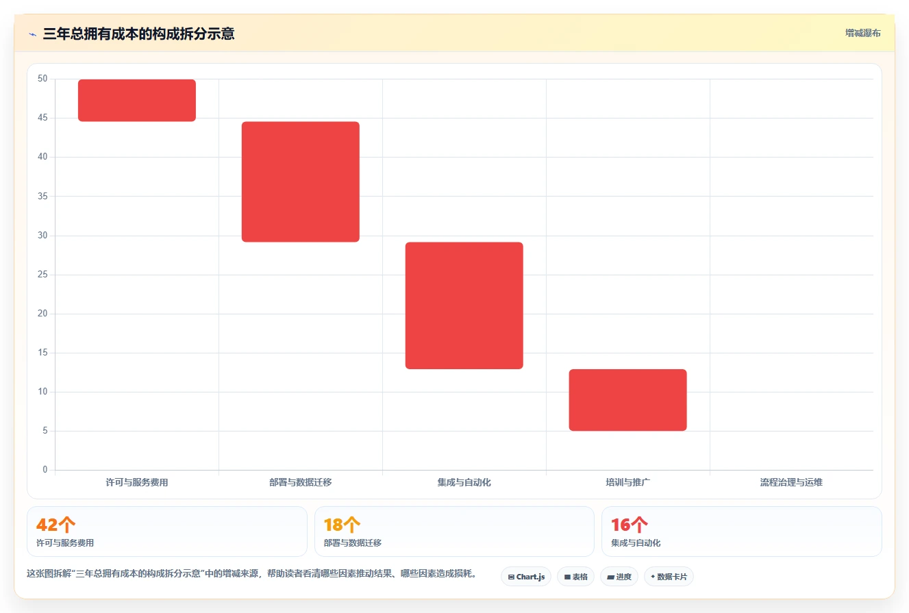
Task: Select the 数据卡片 tag chip
Action: coord(669,577)
